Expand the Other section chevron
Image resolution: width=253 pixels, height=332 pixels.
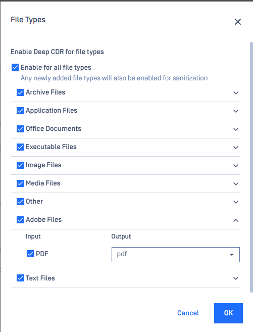click(236, 202)
